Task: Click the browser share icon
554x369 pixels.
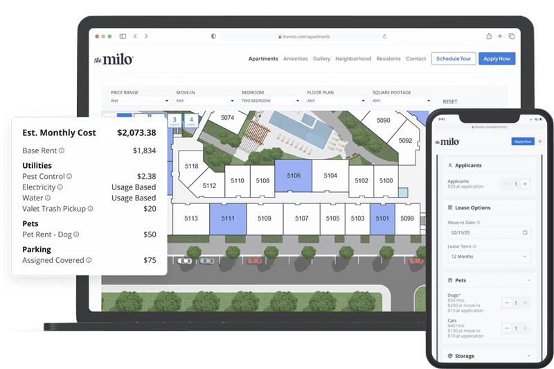Action: point(489,36)
